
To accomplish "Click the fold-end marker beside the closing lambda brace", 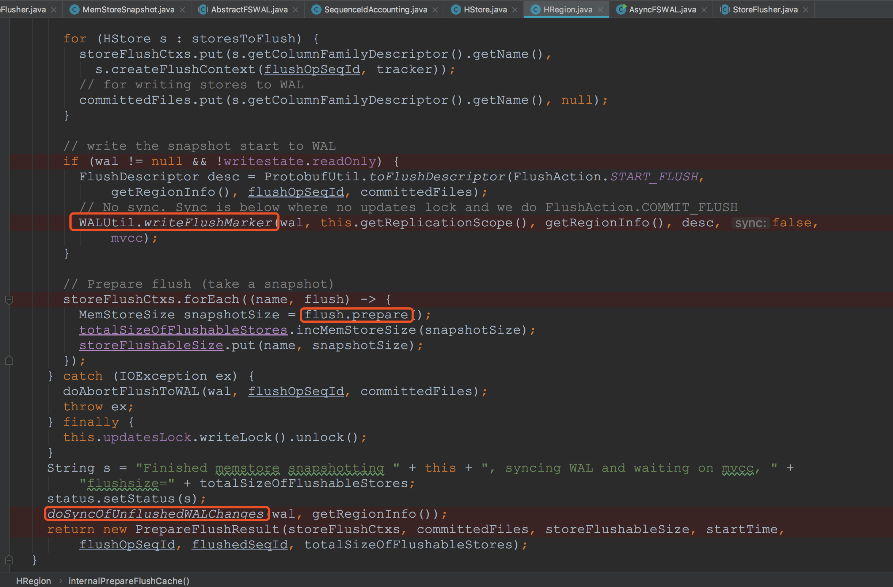I will pyautogui.click(x=9, y=361).
